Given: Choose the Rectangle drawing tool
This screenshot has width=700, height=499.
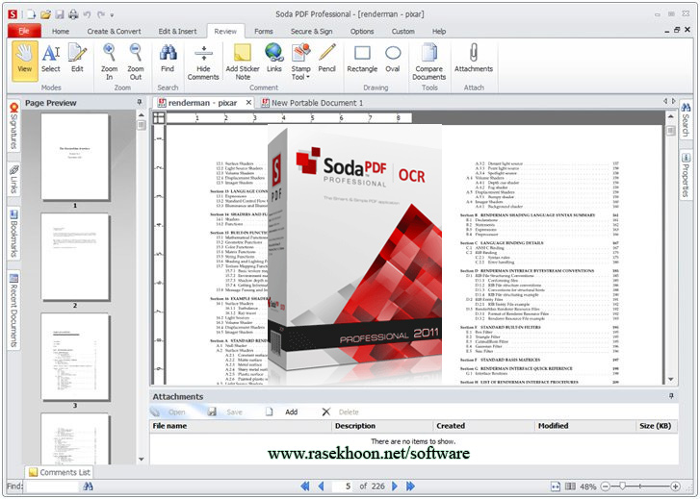Looking at the screenshot, I should point(362,60).
